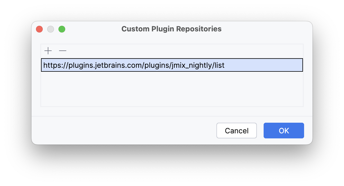Cancel the Custom Plugin Repositories dialog
344x186 pixels.
point(236,131)
